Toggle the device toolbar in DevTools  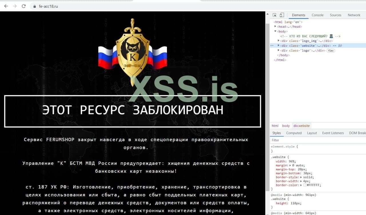point(282,15)
